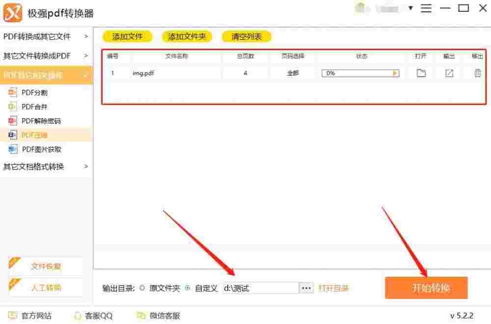Expand the 其它文档格式转换 section

[x=37, y=167]
